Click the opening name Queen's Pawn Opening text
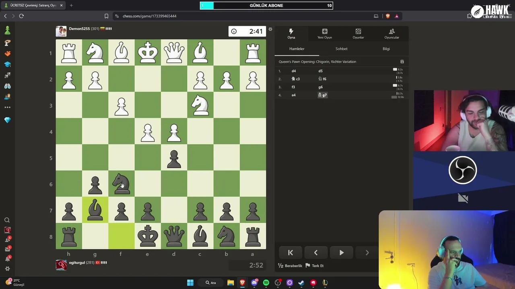Image resolution: width=515 pixels, height=289 pixels. tap(317, 62)
